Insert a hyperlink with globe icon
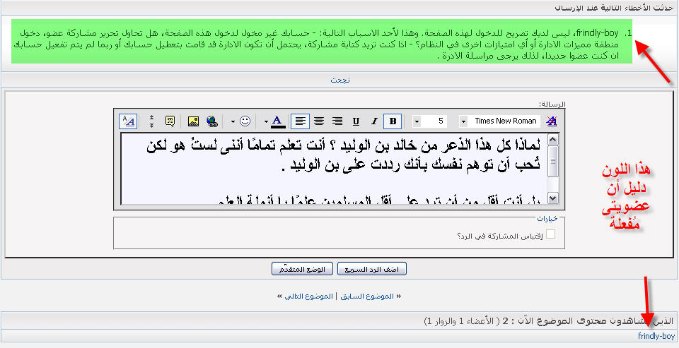 tap(211, 121)
